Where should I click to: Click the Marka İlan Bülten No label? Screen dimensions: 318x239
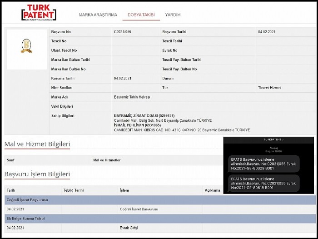pos(68,69)
